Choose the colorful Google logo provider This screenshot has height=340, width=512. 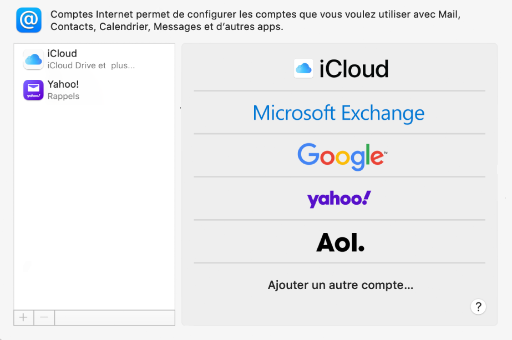342,156
